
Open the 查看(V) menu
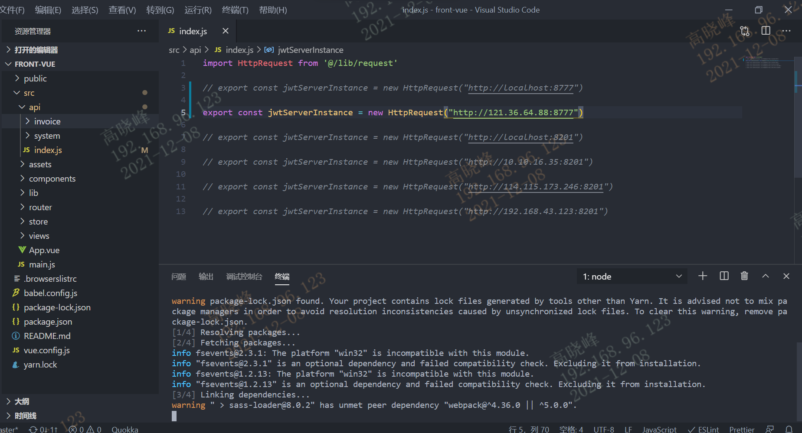[122, 10]
